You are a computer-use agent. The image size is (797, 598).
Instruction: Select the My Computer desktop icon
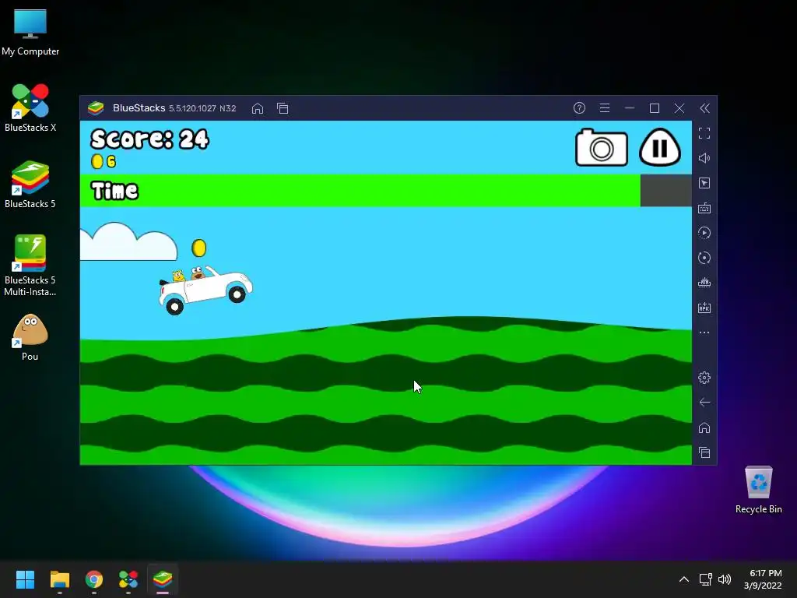tap(30, 33)
